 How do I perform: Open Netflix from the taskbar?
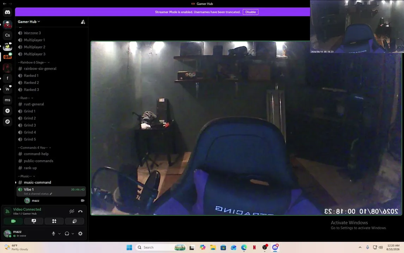(x=254, y=247)
